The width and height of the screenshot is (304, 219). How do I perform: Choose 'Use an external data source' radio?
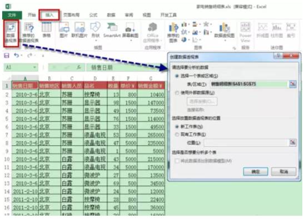click(x=177, y=93)
